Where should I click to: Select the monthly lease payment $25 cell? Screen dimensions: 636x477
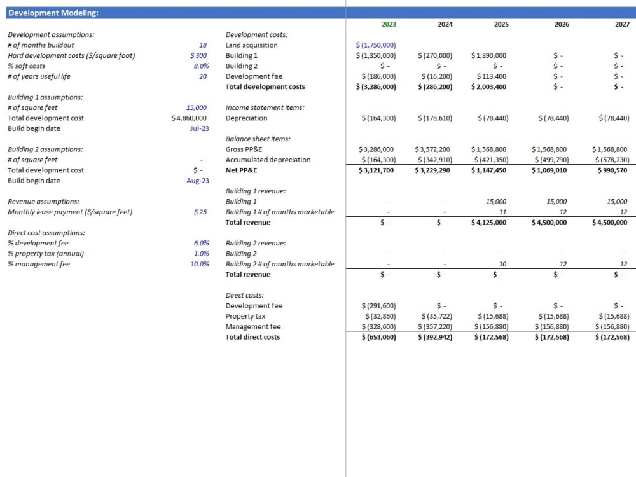point(200,212)
